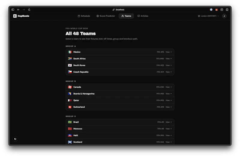Image resolution: width=240 pixels, height=157 pixels.
Task: Toggle the browser sidebar icon
Action: tap(13, 10)
